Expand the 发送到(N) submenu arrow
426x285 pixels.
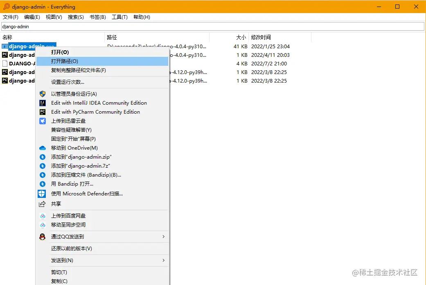163,260
